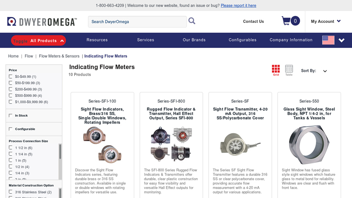Click the Please report it here link
Viewport: 352px width, 198px height.
[238, 6]
